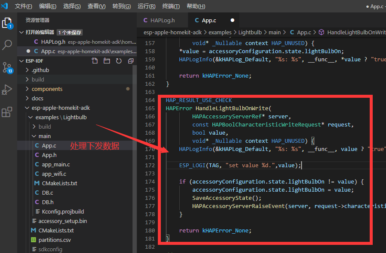Click Collapse Folders icon in ESP-IDF header
The height and width of the screenshot is (253, 386).
coord(131,61)
